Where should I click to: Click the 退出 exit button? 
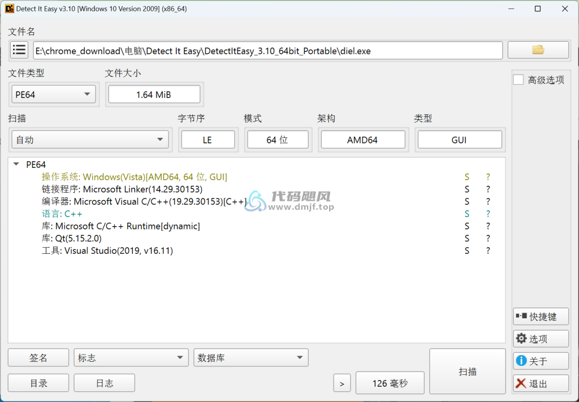(x=541, y=383)
